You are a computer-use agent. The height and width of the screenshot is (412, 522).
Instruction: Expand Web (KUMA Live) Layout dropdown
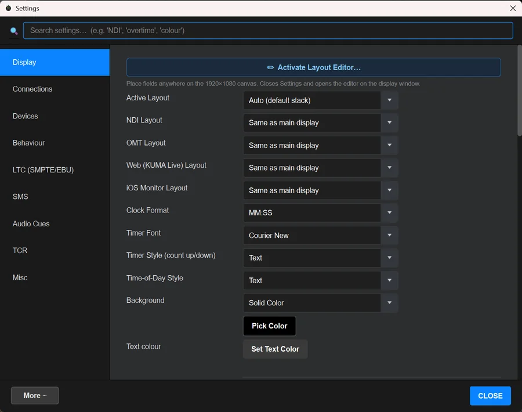tap(321, 168)
